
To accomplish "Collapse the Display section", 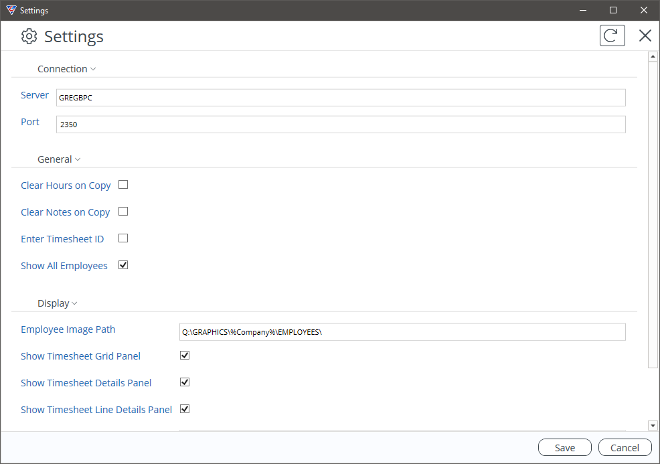I will coord(58,303).
